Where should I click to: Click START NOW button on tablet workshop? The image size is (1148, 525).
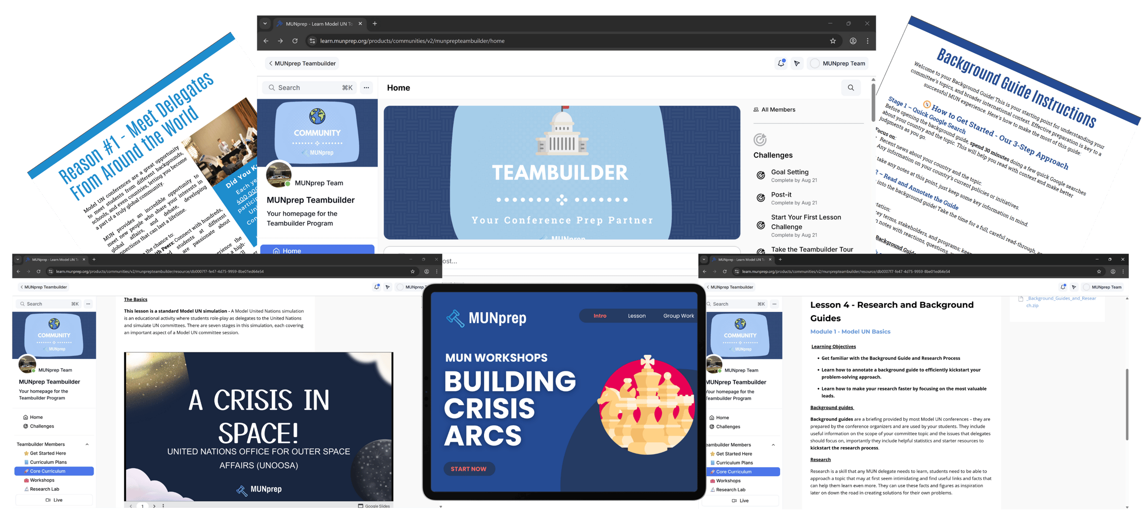[x=469, y=469]
